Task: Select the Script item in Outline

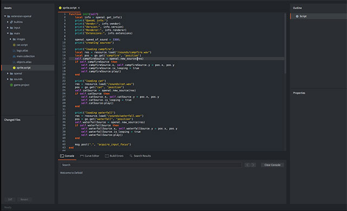Action: click(x=318, y=16)
